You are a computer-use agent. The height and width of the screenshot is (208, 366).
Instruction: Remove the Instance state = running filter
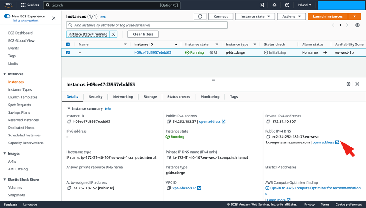[113, 34]
